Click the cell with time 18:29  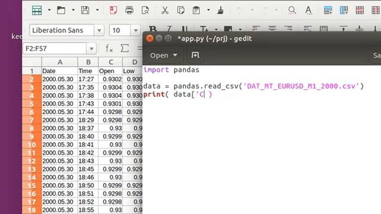pos(88,120)
